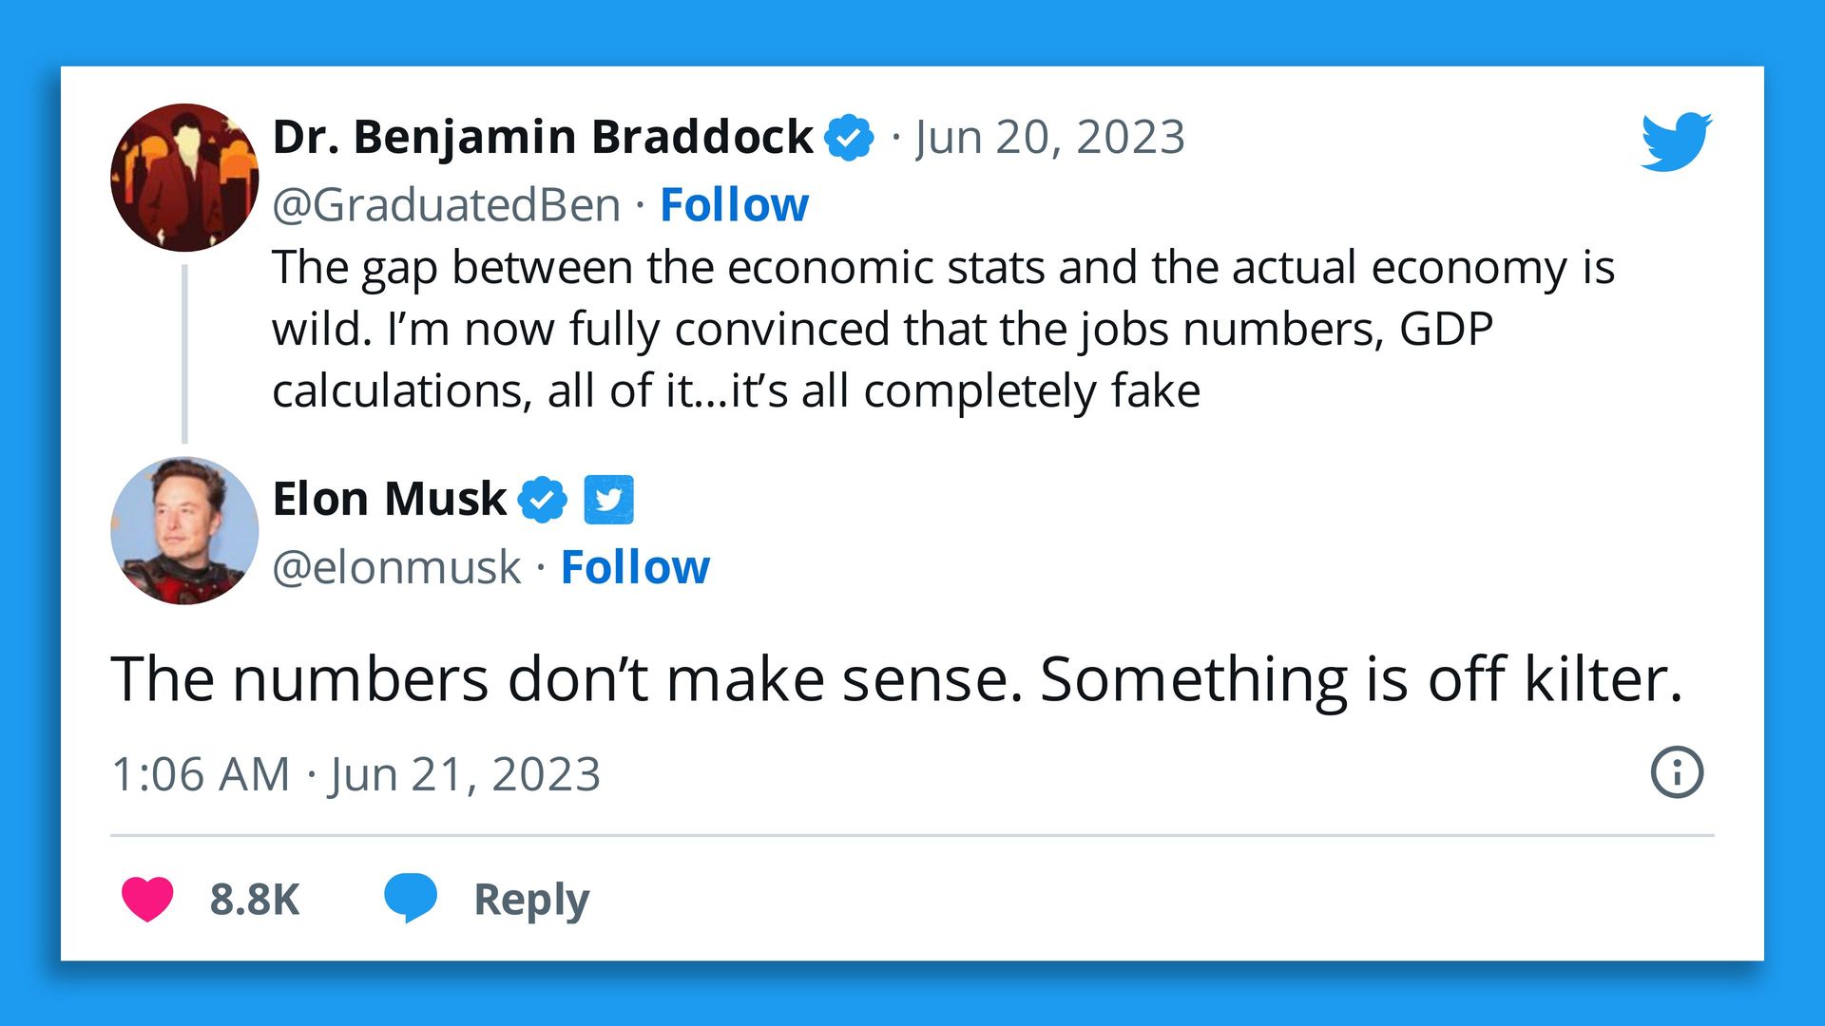The height and width of the screenshot is (1026, 1825).
Task: Open the info circle icon
Action: coord(1677,772)
